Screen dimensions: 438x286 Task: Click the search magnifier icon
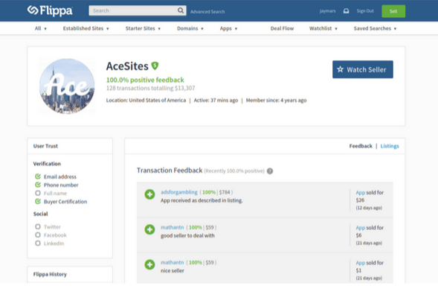click(181, 10)
